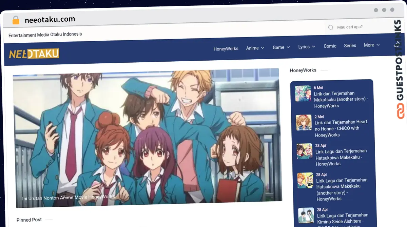Screen dimensions: 407x227
Task: Open the Heart no Honne post thumbnail
Action: [x=304, y=122]
